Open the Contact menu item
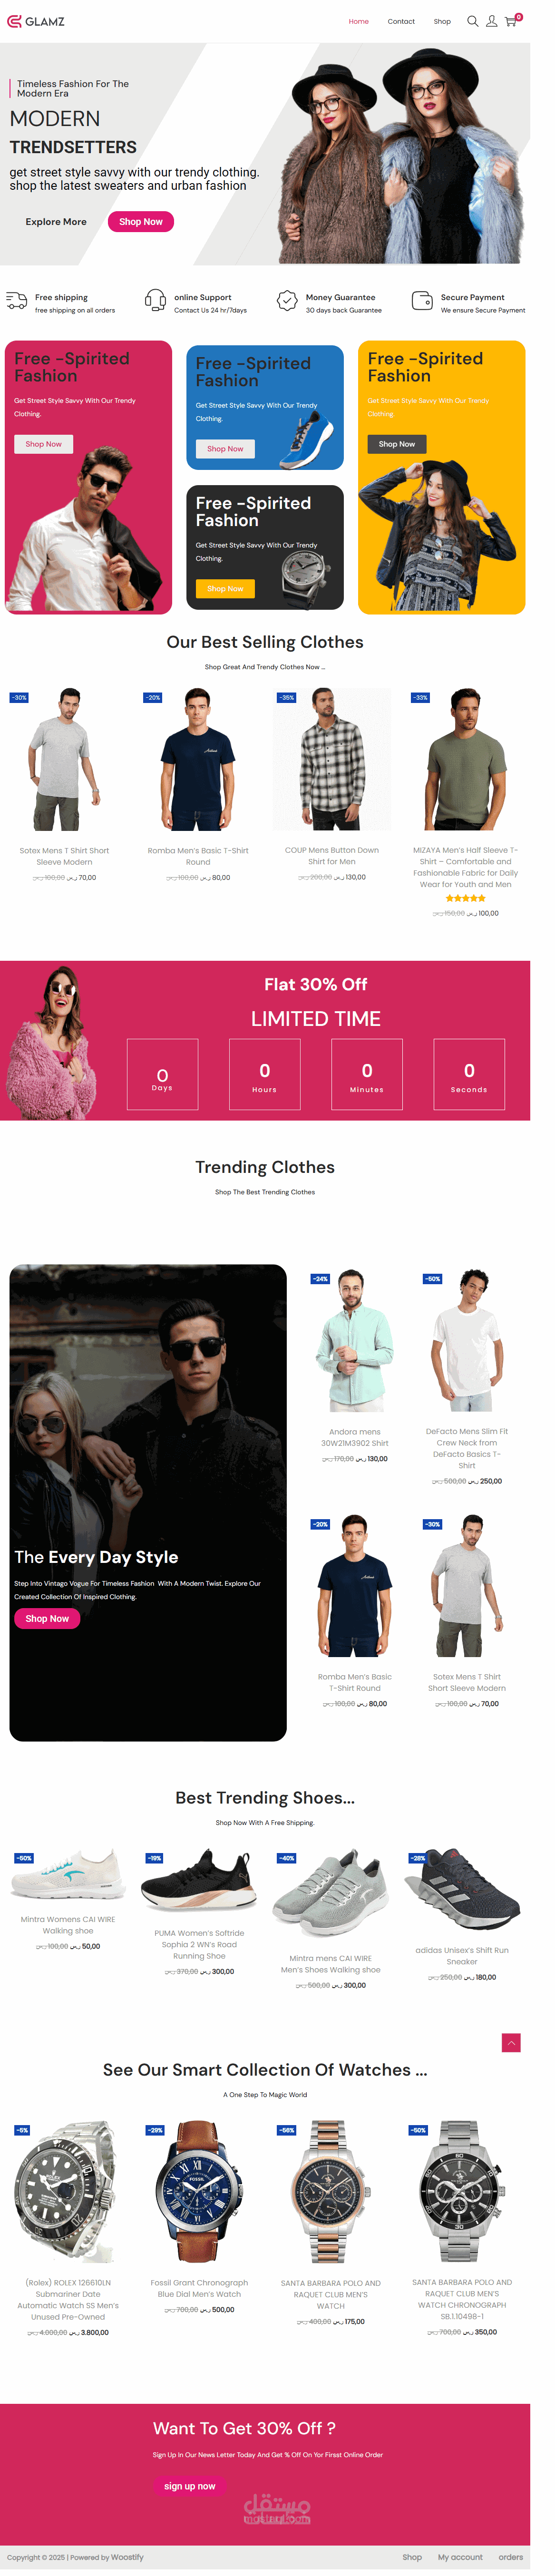The height and width of the screenshot is (2576, 555). (x=401, y=21)
